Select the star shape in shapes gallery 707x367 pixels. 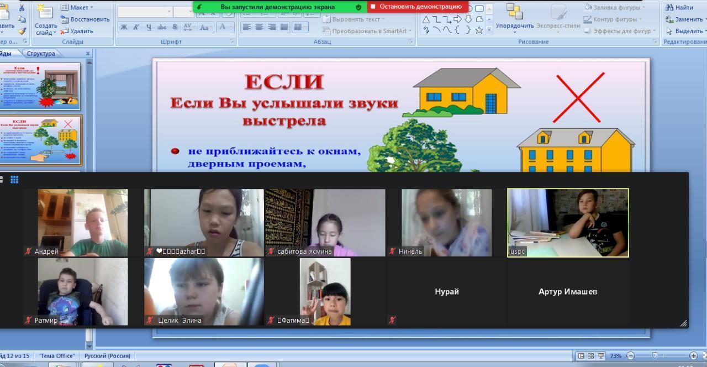(479, 30)
